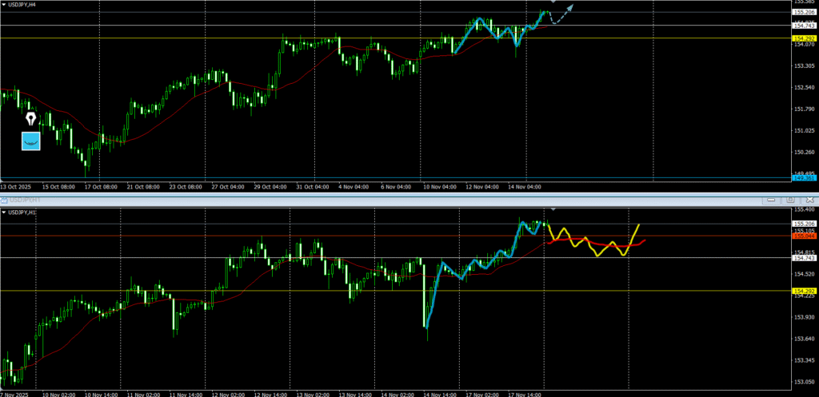Click the yellow 154.292 price label on the H4 chart
Image resolution: width=819 pixels, height=397 pixels.
(803, 38)
